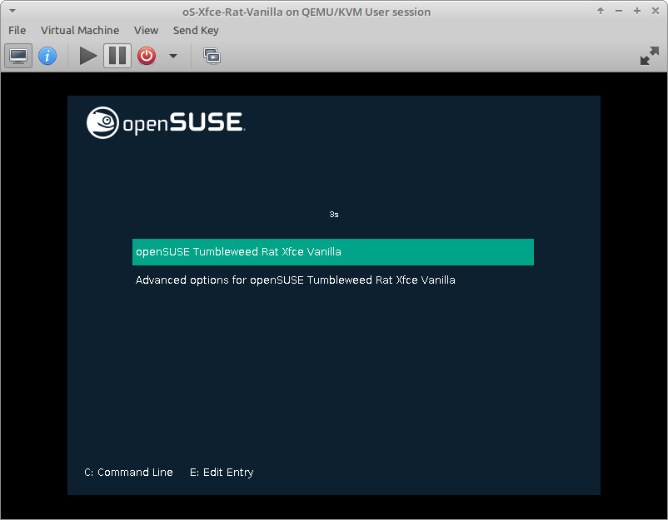Show the graphical console view
Viewport: 668px width, 520px height.
(18, 56)
